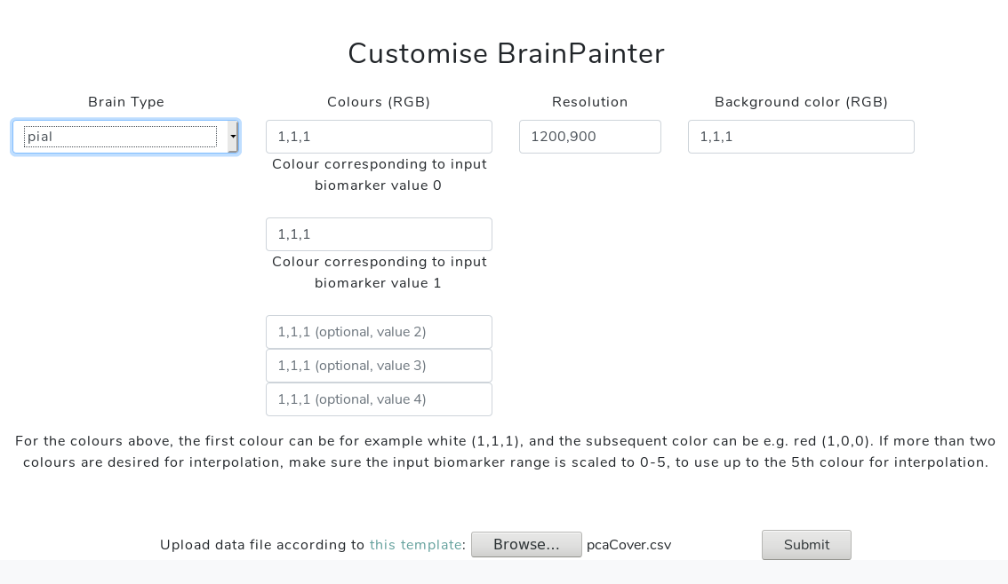Click the Background color (RGB) label
The width and height of the screenshot is (1008, 584).
[801, 102]
